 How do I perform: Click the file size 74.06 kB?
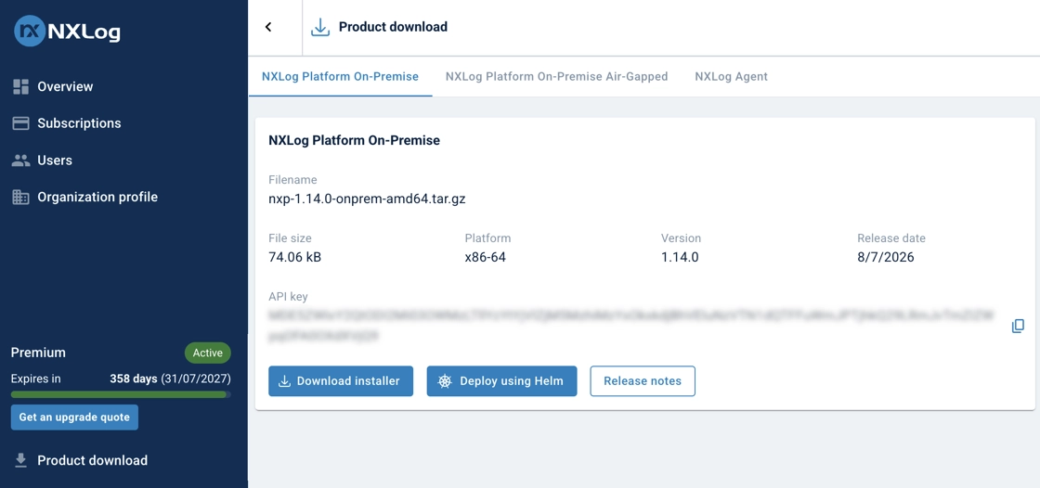pos(295,257)
